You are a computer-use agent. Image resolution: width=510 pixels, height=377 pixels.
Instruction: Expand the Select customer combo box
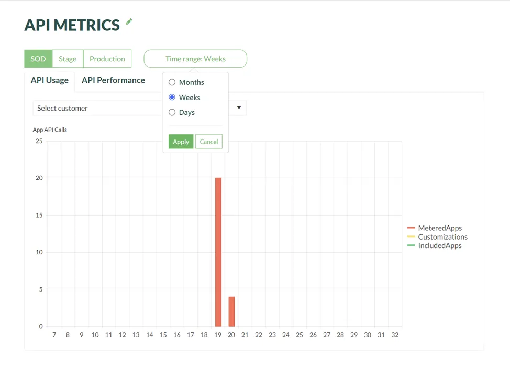coord(97,108)
